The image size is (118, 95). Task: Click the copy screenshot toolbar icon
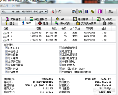point(80,12)
